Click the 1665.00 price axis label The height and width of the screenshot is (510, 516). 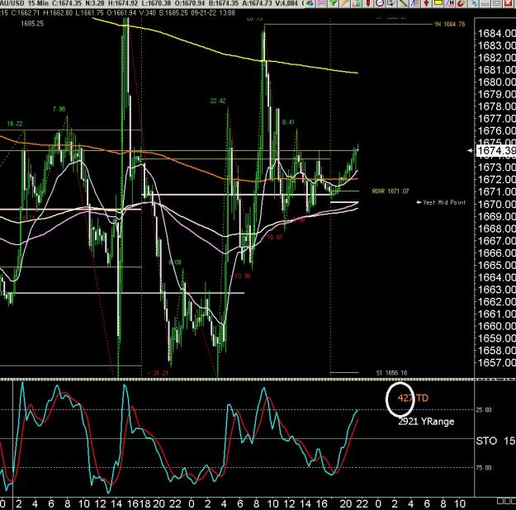pos(496,265)
